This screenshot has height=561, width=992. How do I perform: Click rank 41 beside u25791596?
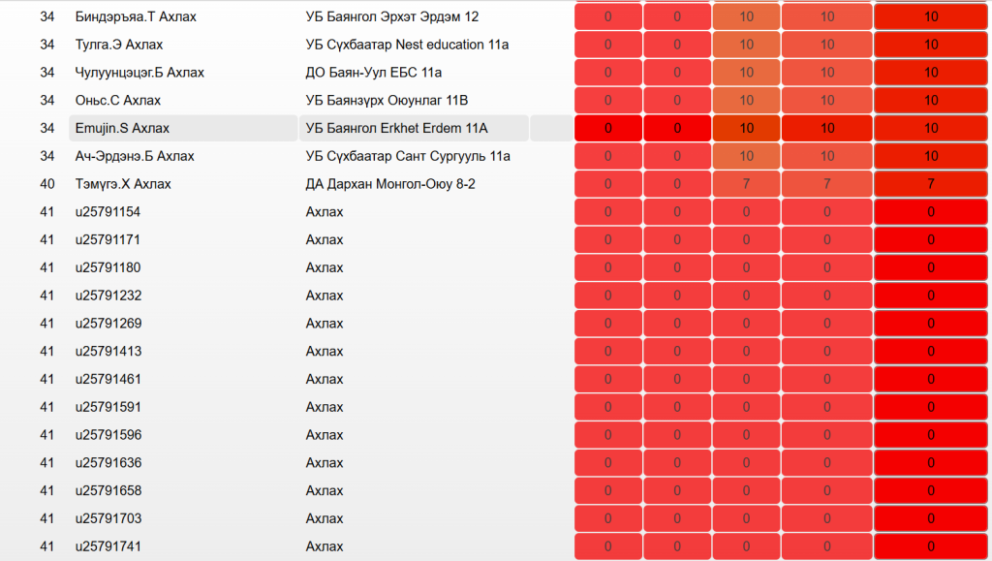click(47, 435)
